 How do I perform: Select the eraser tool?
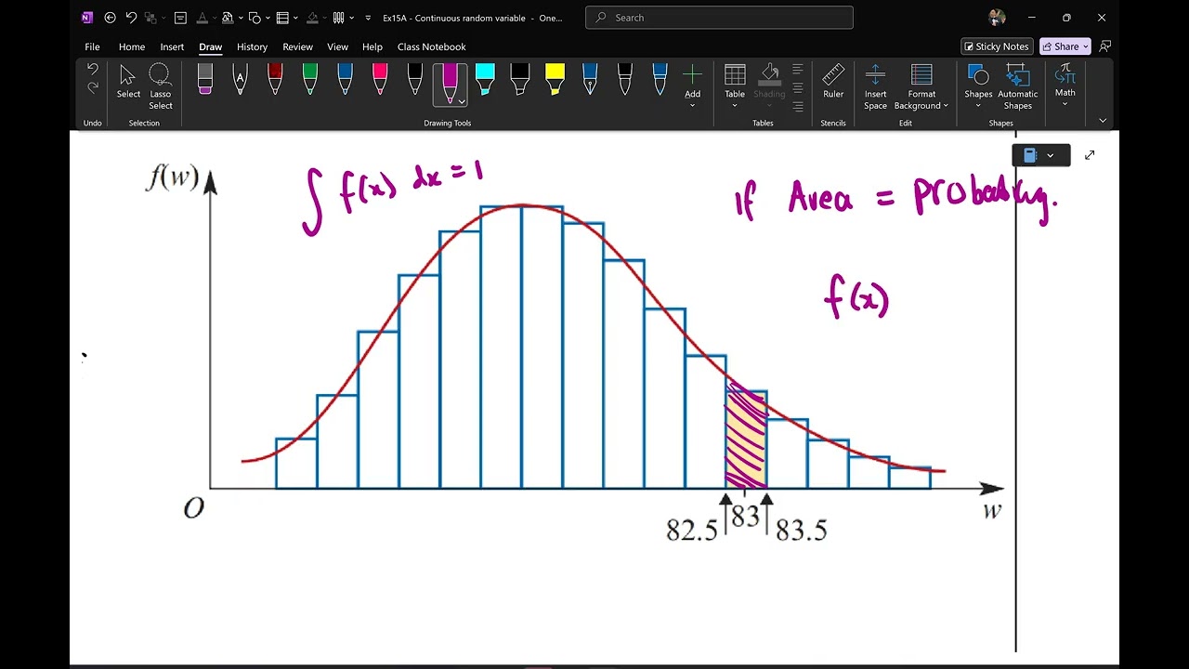(x=205, y=79)
